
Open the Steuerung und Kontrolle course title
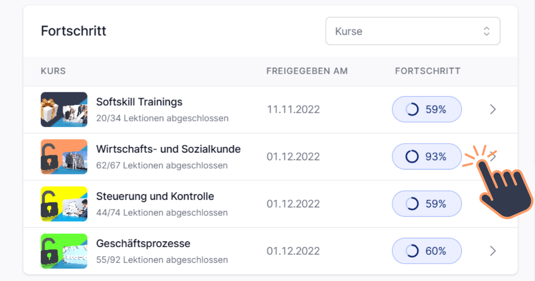[155, 196]
